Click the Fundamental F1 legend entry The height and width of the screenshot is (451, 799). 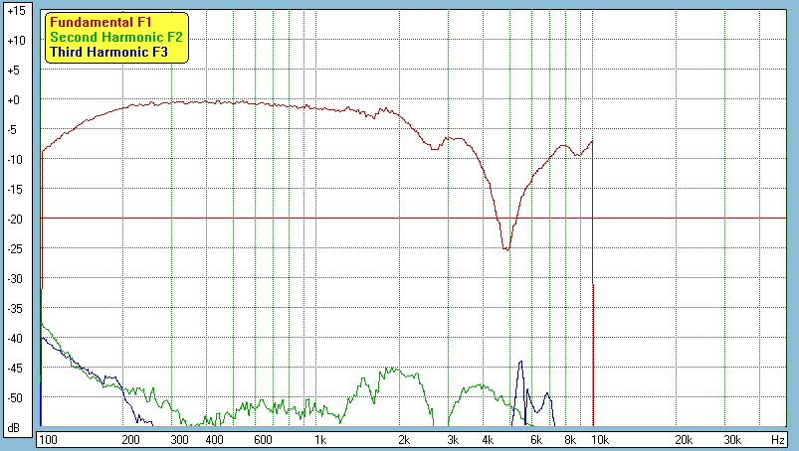coord(100,22)
